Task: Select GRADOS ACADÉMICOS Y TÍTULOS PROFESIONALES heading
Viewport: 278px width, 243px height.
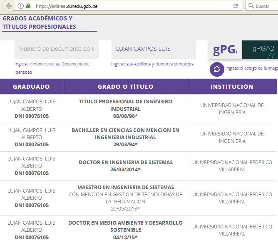Action: pos(39,23)
